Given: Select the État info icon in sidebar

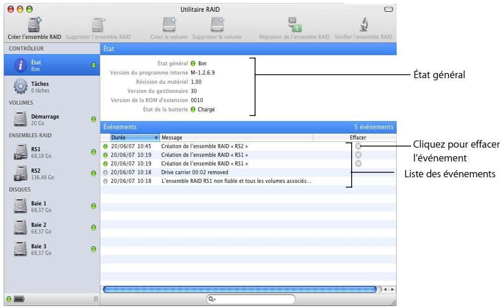Looking at the screenshot, I should pos(21,65).
